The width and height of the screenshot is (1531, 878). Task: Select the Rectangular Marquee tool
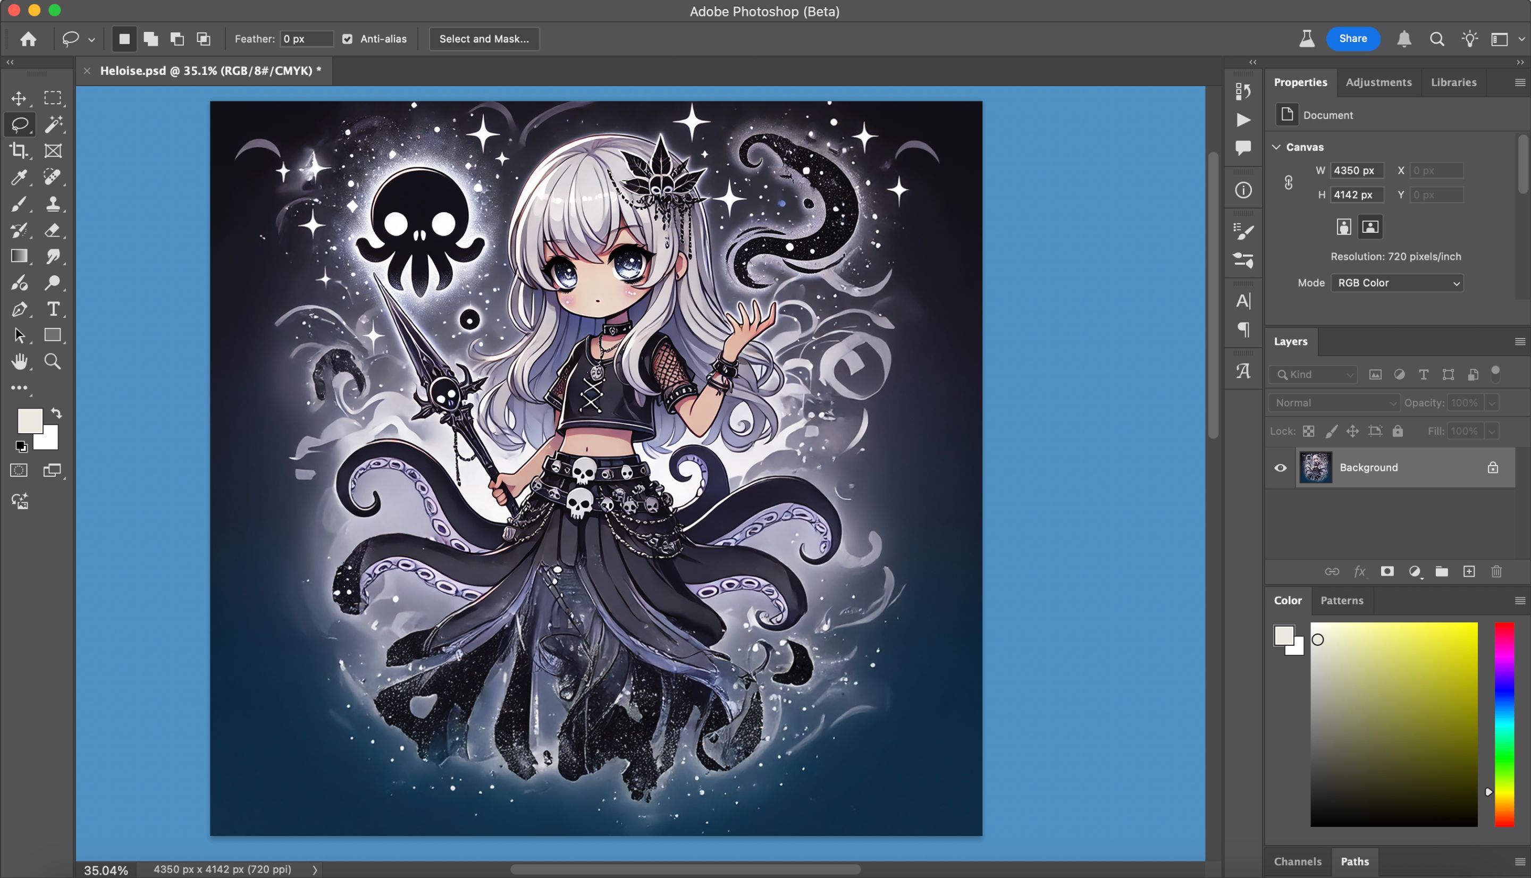tap(53, 98)
